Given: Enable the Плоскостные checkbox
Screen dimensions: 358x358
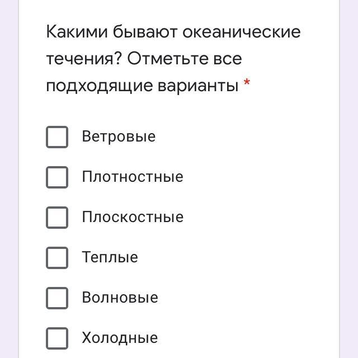Looking at the screenshot, I should 57,218.
